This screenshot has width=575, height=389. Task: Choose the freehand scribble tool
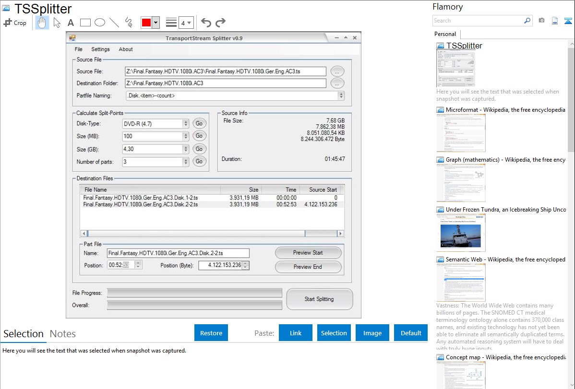(129, 23)
